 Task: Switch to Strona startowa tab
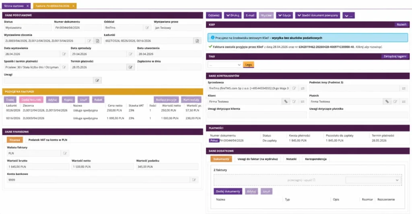pos(14,6)
